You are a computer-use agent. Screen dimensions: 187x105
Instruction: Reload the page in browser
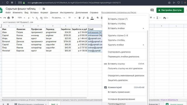point(7,3)
